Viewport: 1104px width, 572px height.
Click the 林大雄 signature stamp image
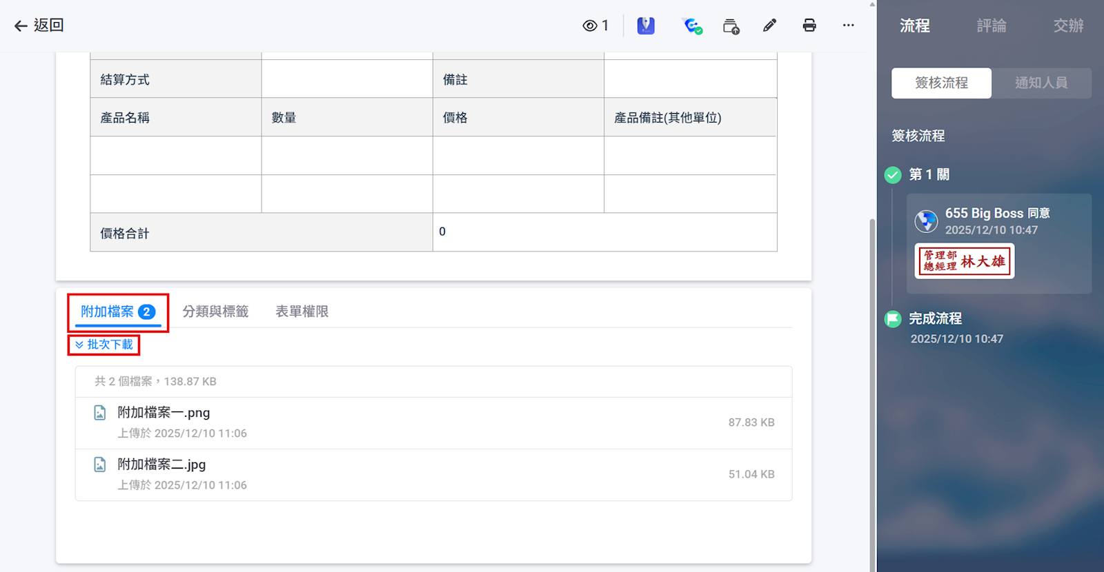point(964,261)
